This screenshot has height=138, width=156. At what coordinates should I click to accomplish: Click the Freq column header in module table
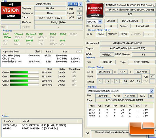[92, 106]
